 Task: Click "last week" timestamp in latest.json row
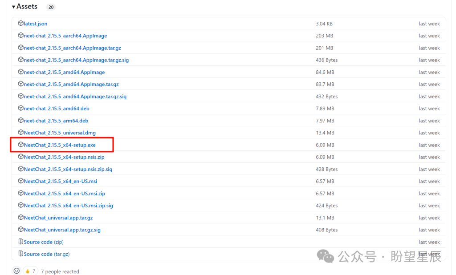tap(429, 24)
